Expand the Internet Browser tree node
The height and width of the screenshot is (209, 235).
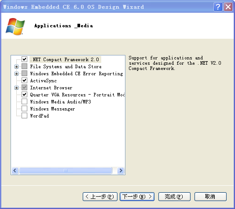(16, 88)
